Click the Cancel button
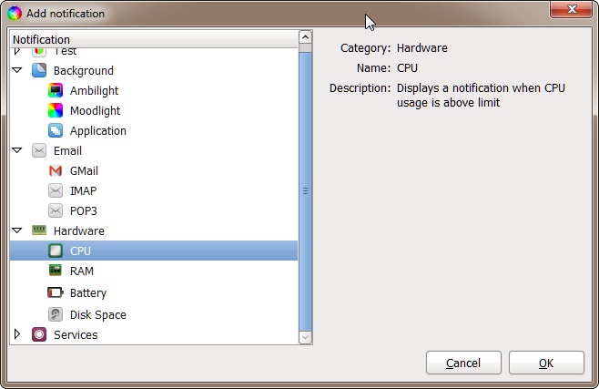The image size is (599, 389). (463, 363)
